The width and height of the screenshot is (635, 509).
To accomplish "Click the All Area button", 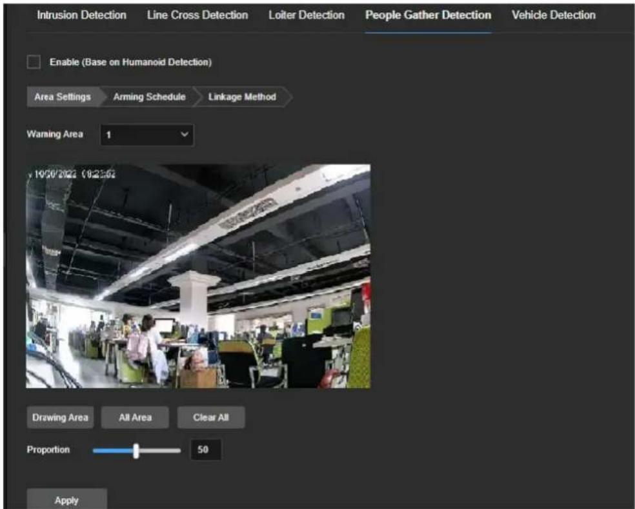I will (x=135, y=417).
